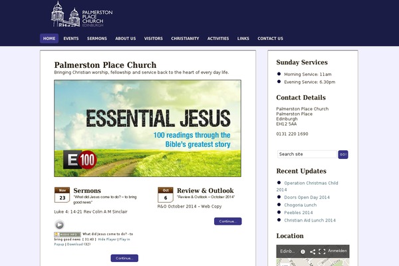Open the Doors Open Day 2014 update
Image resolution: width=399 pixels, height=266 pixels.
point(307,198)
